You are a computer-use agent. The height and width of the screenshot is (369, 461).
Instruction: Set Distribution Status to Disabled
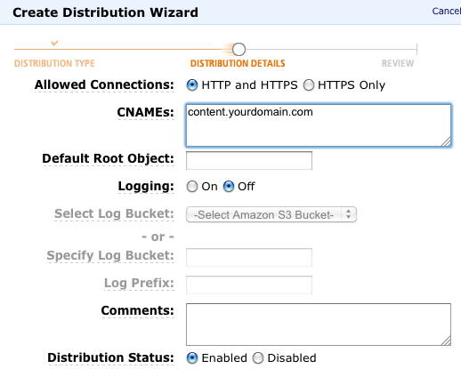pyautogui.click(x=258, y=358)
